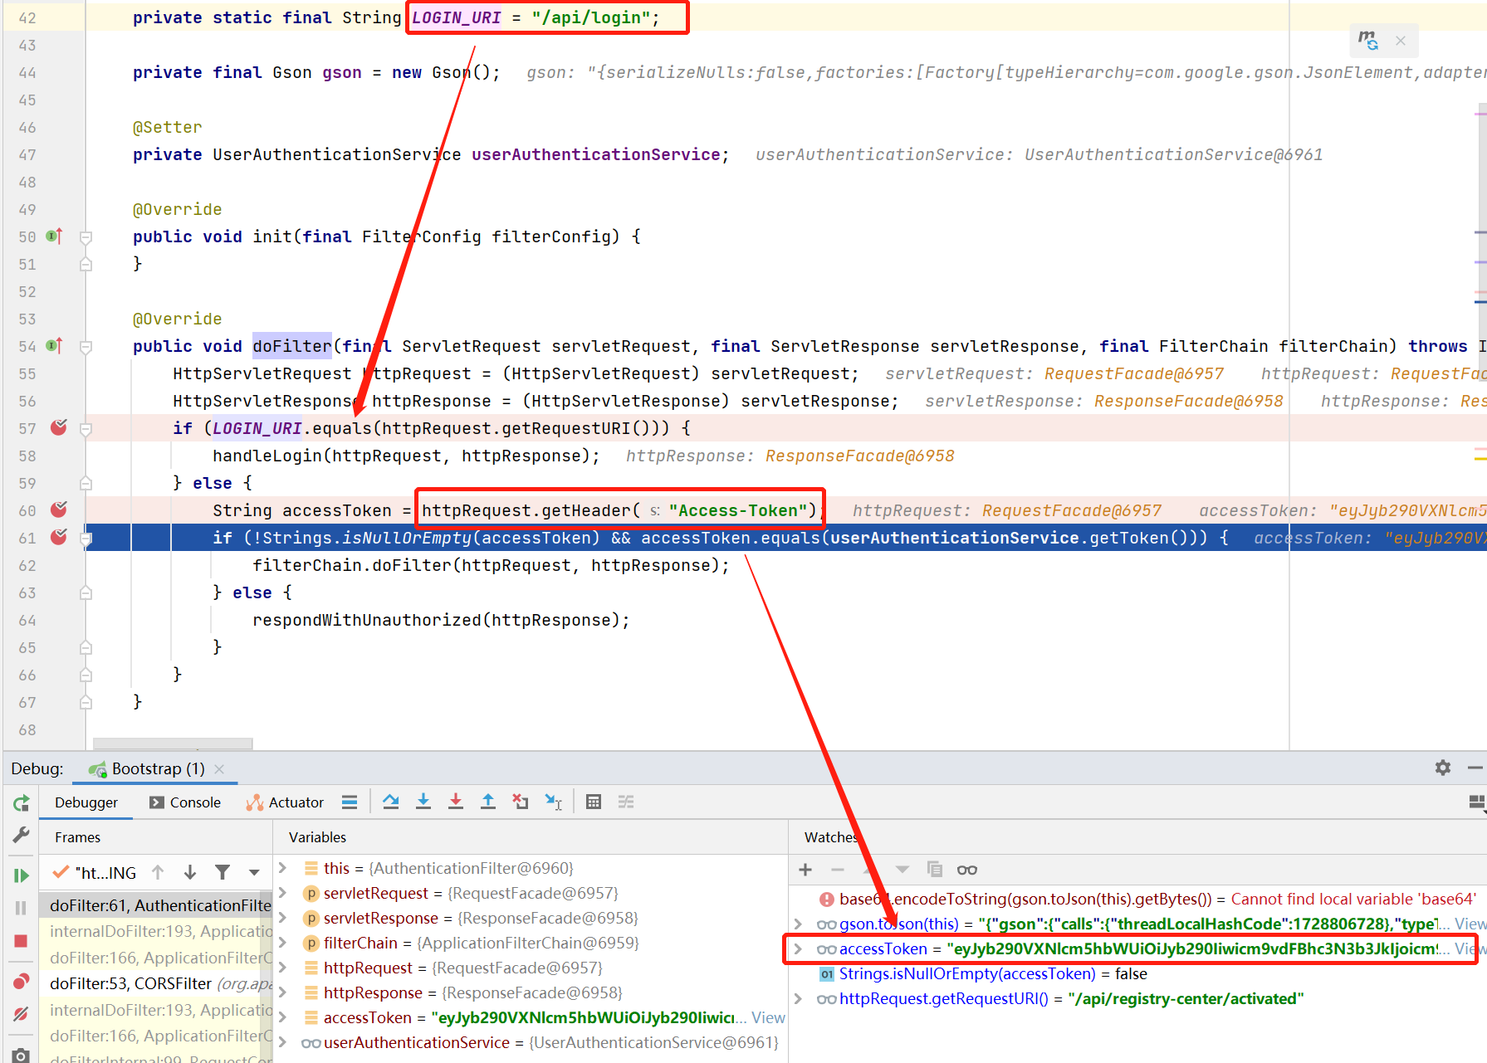Collapse doFilter method fold on line 54

86,347
